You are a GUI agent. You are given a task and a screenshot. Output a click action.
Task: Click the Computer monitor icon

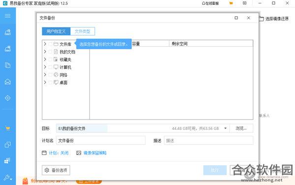click(x=56, y=67)
